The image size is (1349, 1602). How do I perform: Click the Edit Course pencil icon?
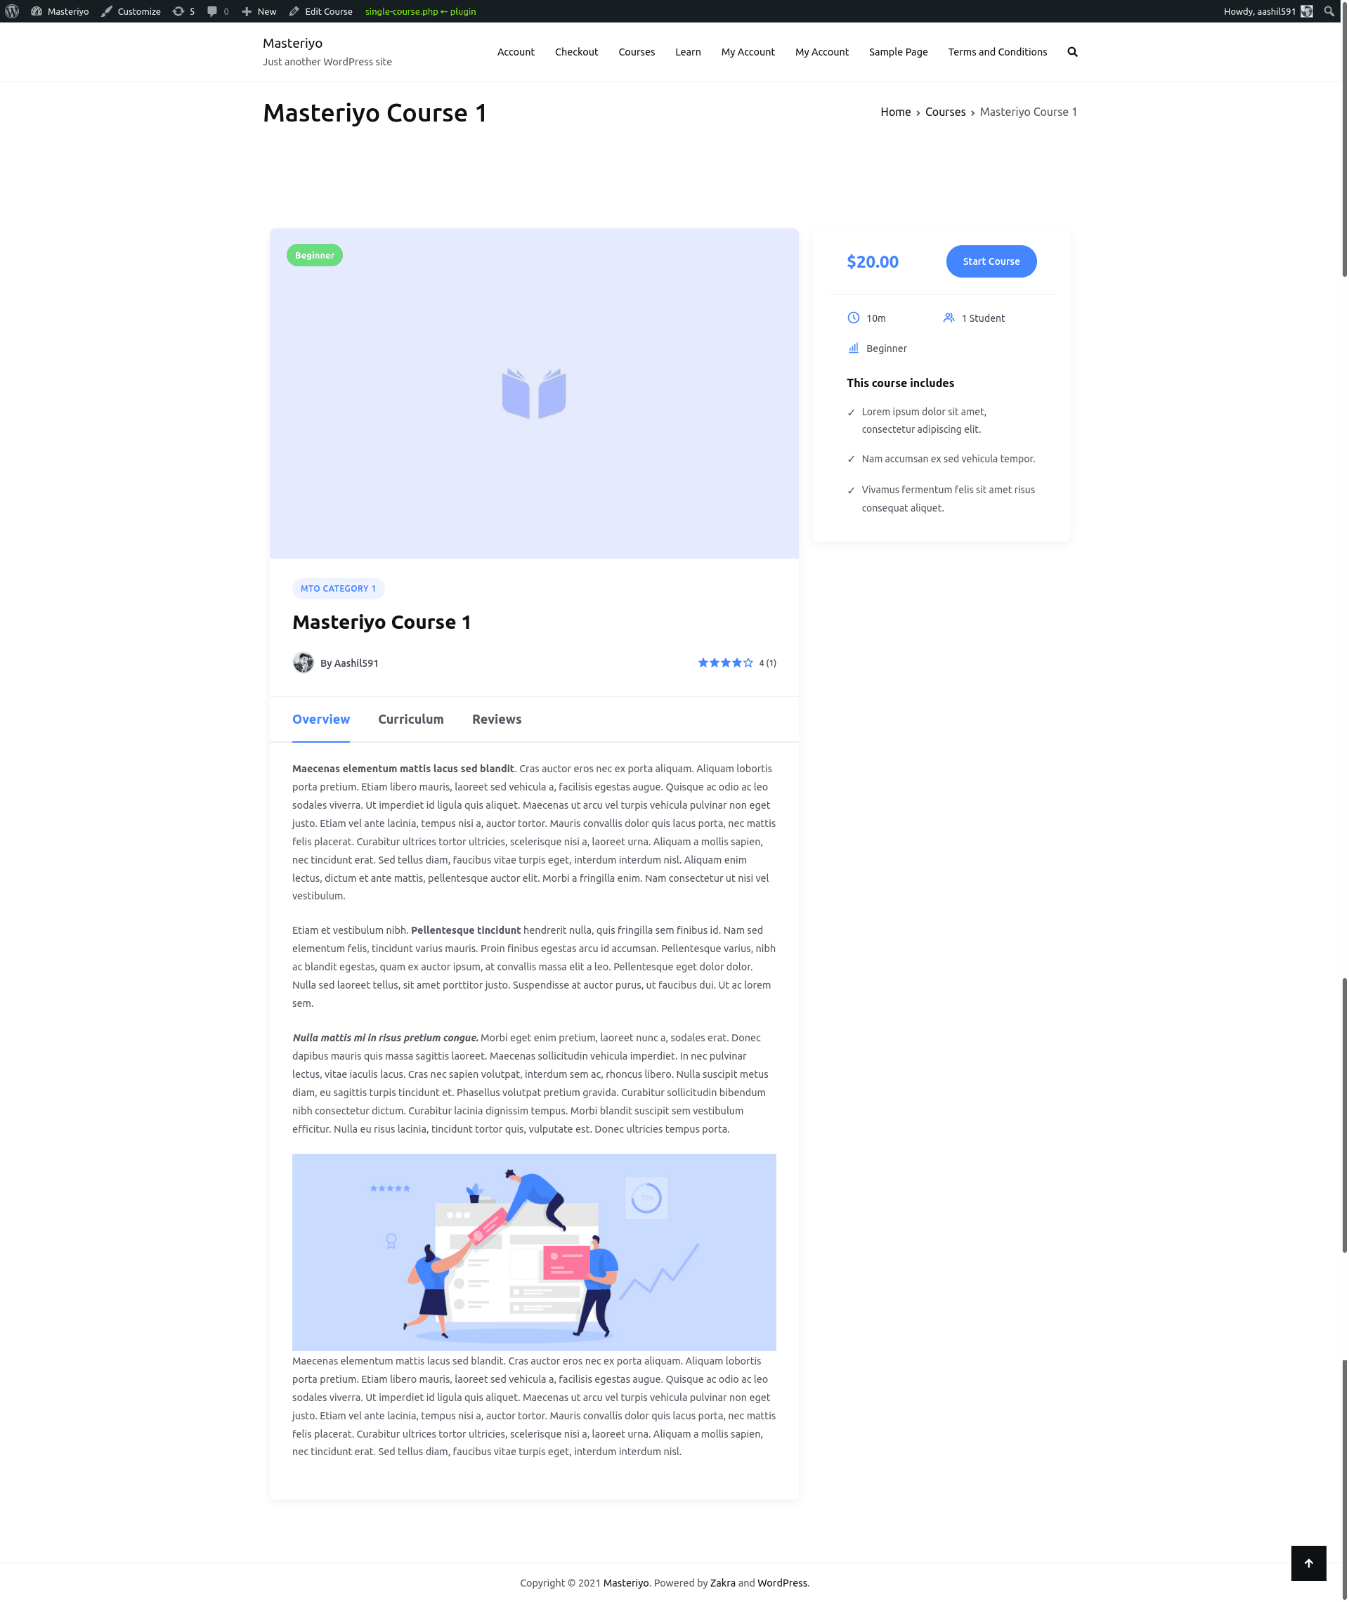[x=293, y=11]
